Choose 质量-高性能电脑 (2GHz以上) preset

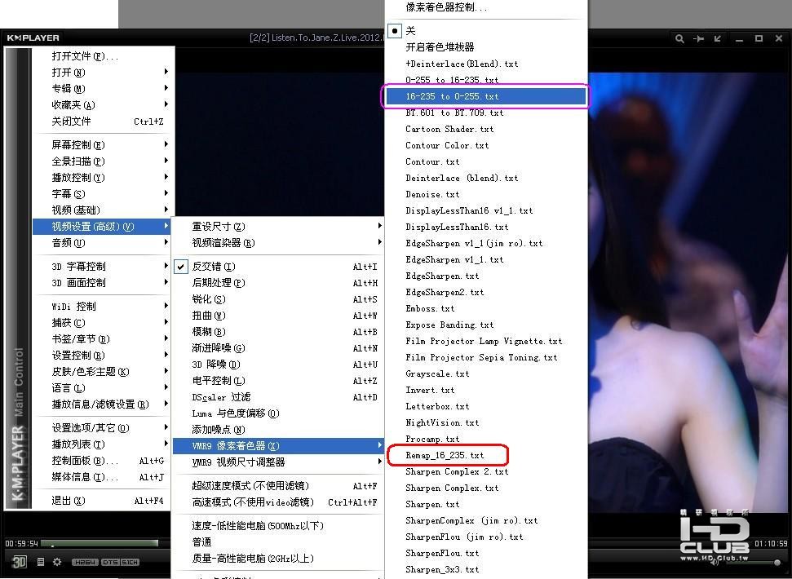[x=278, y=559]
